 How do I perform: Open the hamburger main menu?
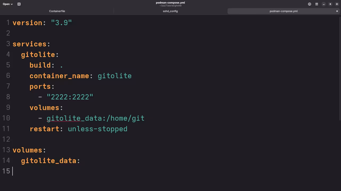click(x=316, y=4)
